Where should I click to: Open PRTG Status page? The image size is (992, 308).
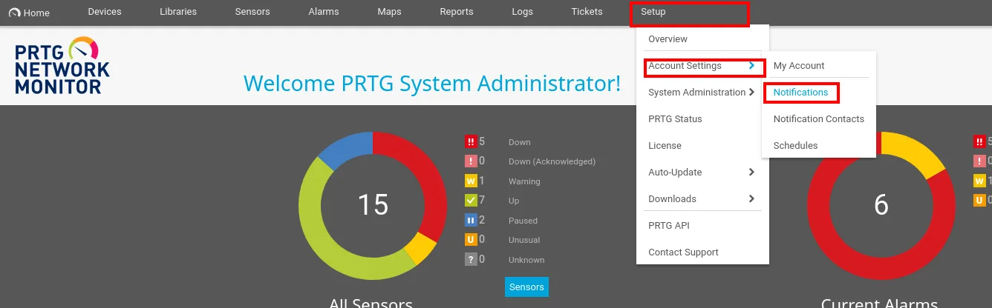pyautogui.click(x=675, y=118)
